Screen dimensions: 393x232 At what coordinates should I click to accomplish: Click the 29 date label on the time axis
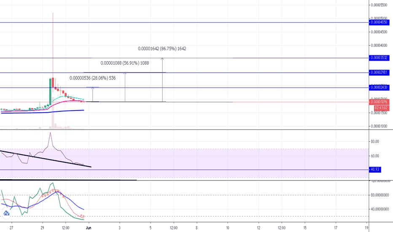(42, 228)
